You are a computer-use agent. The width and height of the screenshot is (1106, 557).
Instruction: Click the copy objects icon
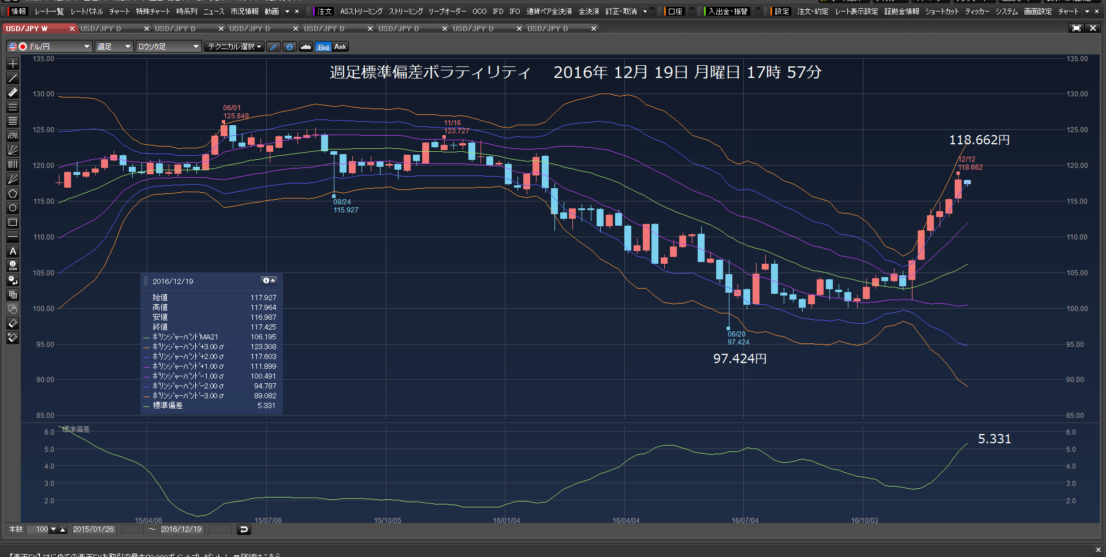pyautogui.click(x=13, y=294)
